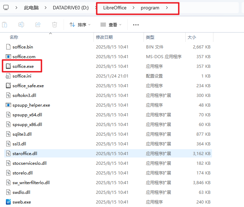
Task: Click the Share icon in the toolbar
Action: (x=38, y=25)
